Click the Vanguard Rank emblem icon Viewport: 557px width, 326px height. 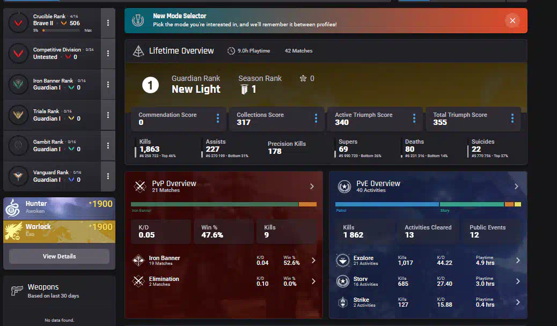point(19,176)
